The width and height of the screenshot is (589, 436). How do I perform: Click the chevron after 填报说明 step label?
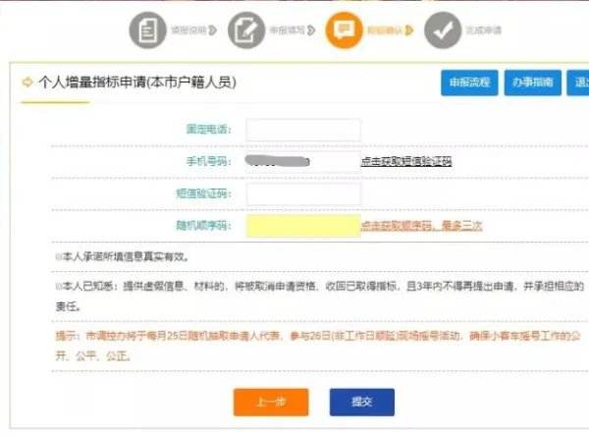coord(213,30)
